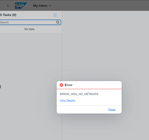Expand the chevron beside My Inbox
Image resolution: width=149 pixels, height=140 pixels.
pyautogui.click(x=50, y=6)
